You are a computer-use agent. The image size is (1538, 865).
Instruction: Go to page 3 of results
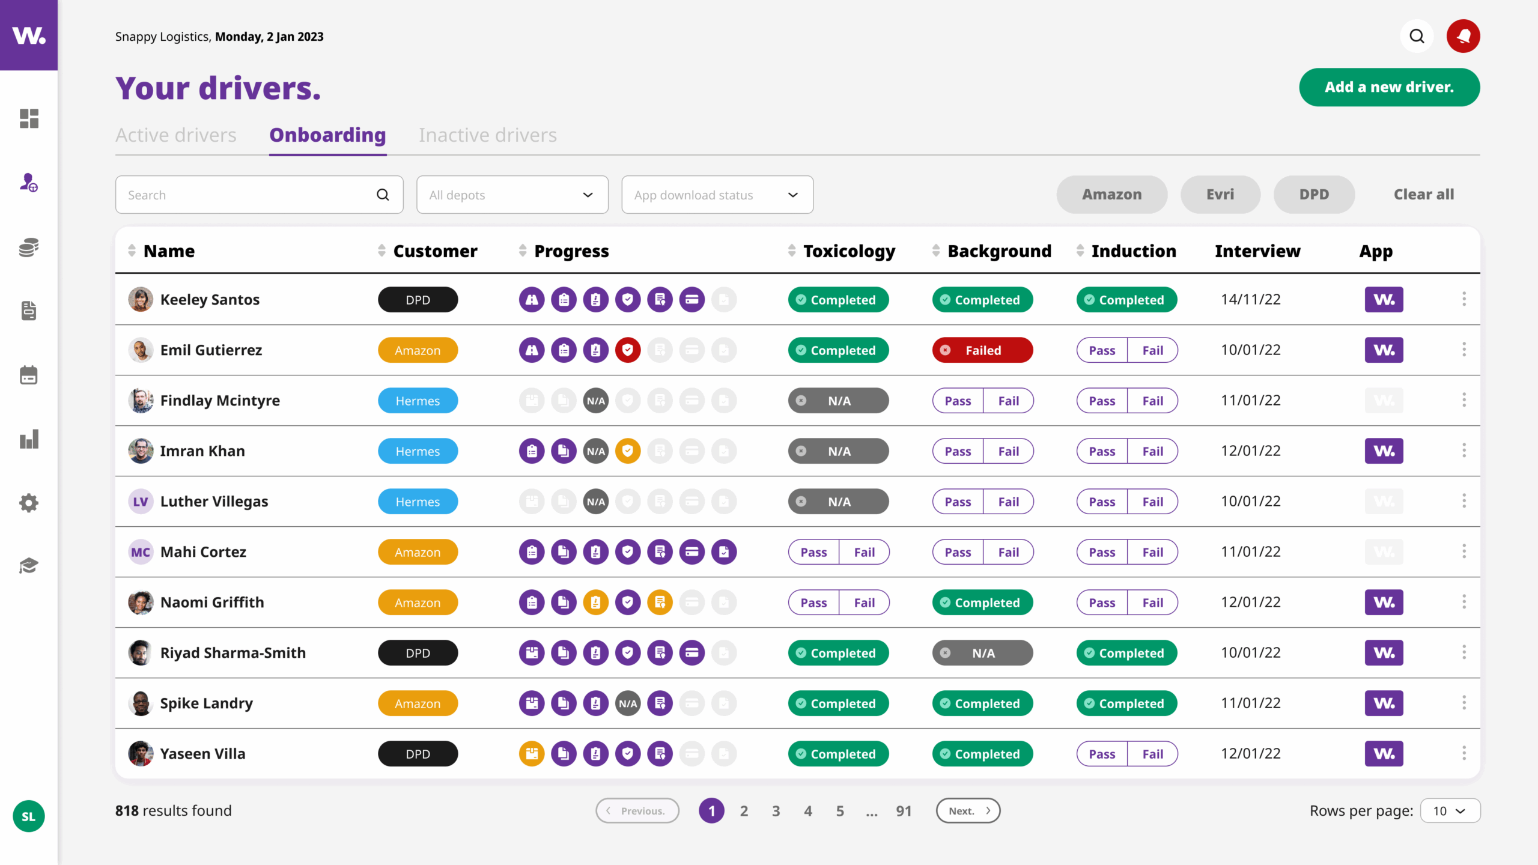coord(776,811)
